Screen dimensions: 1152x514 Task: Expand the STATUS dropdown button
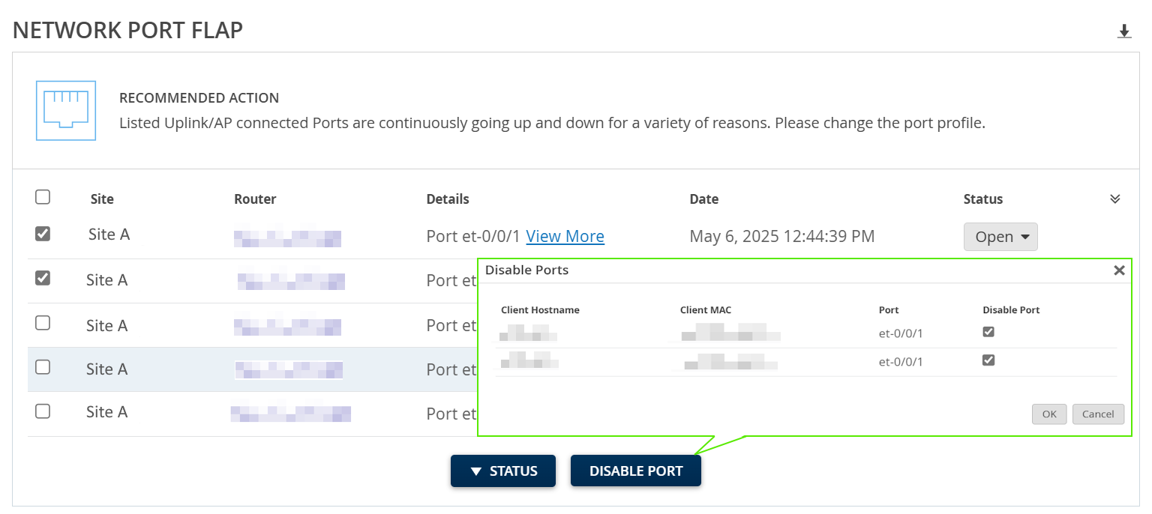(x=503, y=471)
